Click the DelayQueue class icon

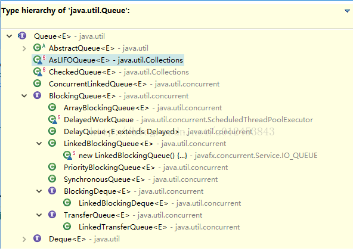click(x=52, y=131)
